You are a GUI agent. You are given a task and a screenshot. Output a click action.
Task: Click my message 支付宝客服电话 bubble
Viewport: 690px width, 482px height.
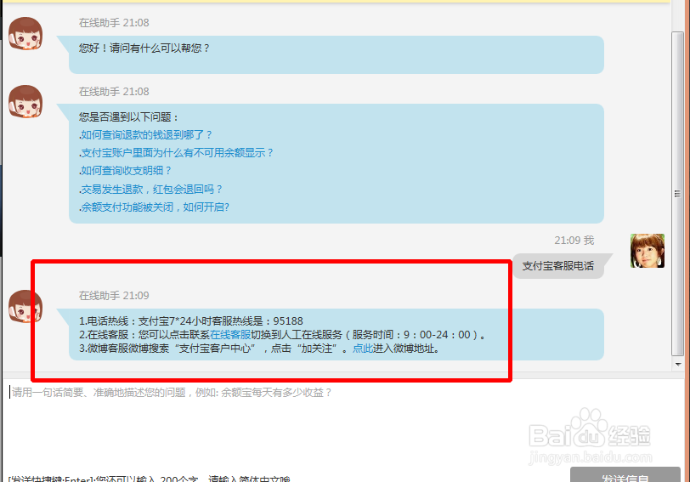tap(558, 266)
